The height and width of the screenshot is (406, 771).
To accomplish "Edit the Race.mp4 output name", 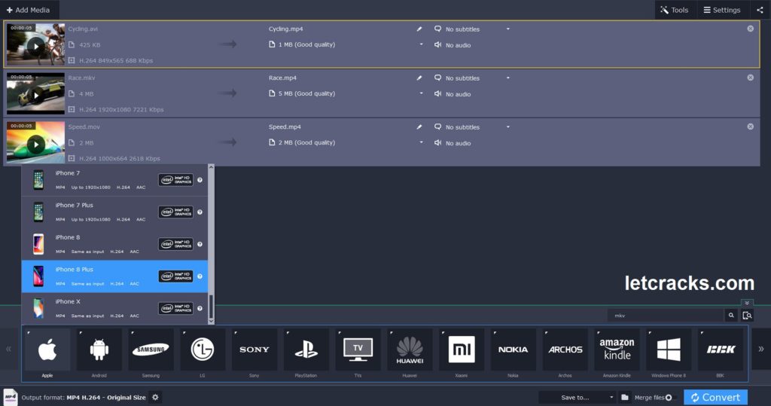I will 419,78.
